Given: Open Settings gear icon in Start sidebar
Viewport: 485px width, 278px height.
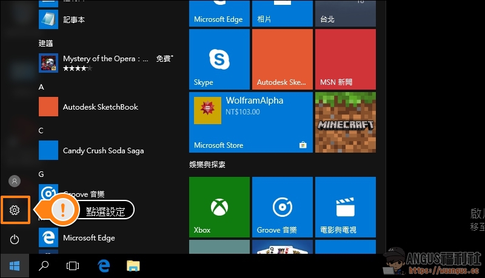Looking at the screenshot, I should coord(15,210).
